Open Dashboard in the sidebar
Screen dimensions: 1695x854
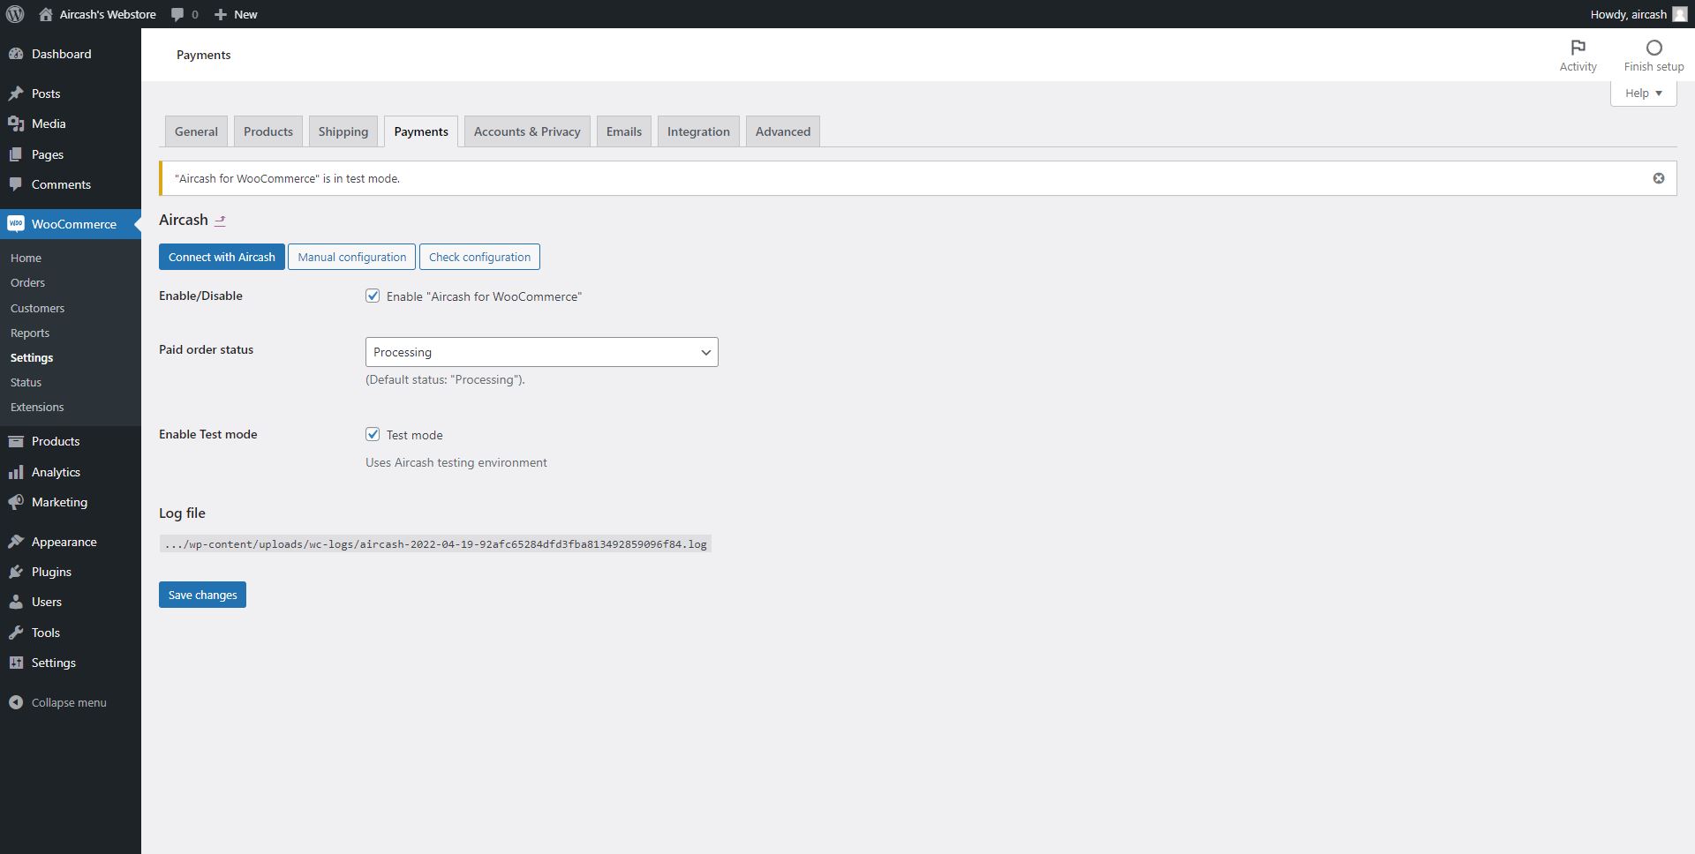[71, 54]
